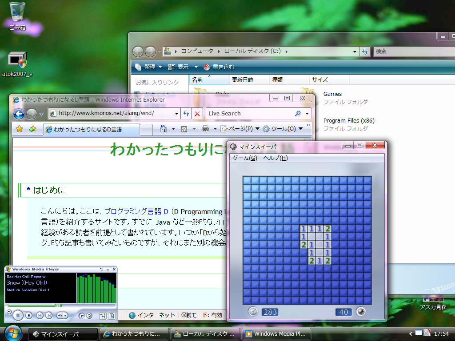Sort Explorer files by 種類 column

289,80
